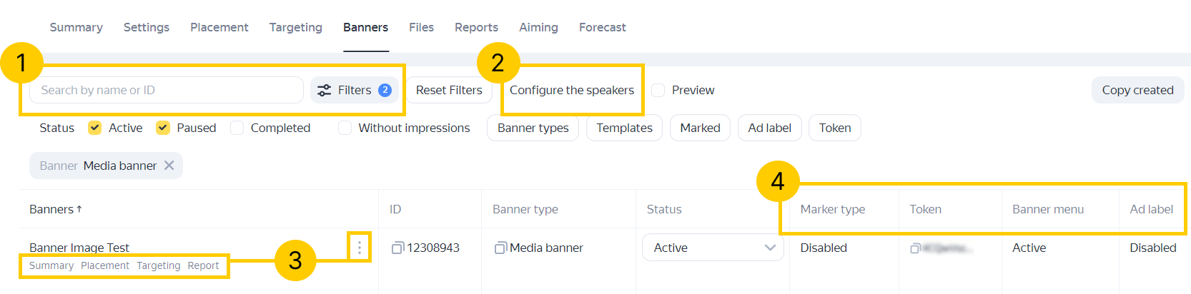Screen dimensions: 1191x294
Task: Click copy icon beside Media banner type
Action: [500, 248]
